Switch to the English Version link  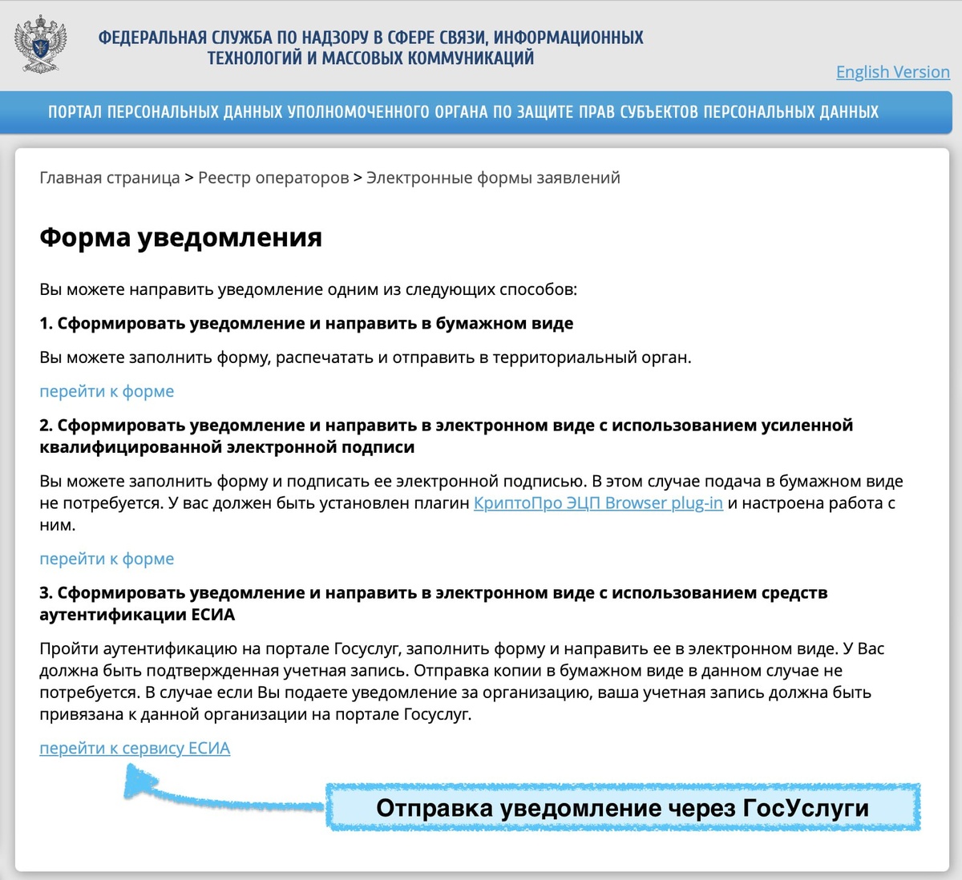[x=892, y=72]
